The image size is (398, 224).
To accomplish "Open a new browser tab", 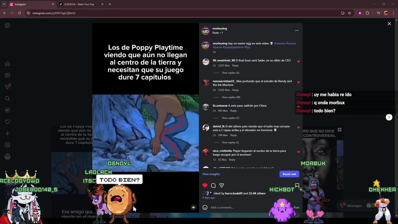I will [x=110, y=4].
